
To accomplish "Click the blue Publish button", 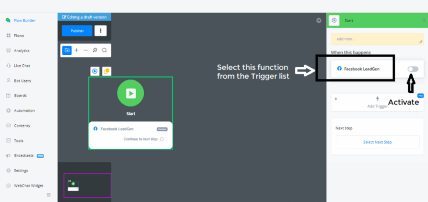I will click(77, 31).
